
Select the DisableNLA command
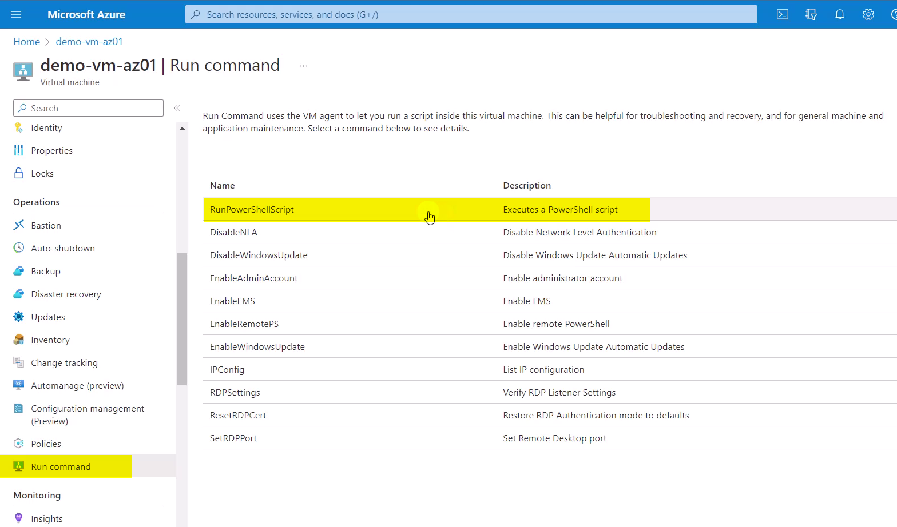point(550,232)
